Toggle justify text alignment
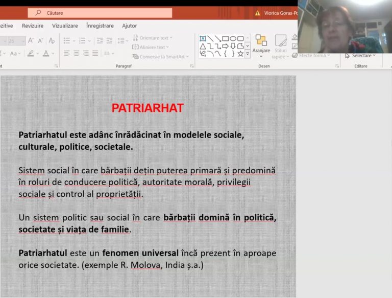Screen dimensions: 392x298 [95, 53]
